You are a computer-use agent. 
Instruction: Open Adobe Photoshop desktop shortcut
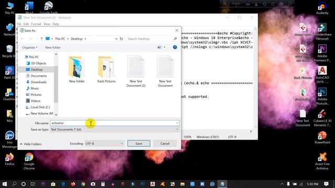click(322, 97)
